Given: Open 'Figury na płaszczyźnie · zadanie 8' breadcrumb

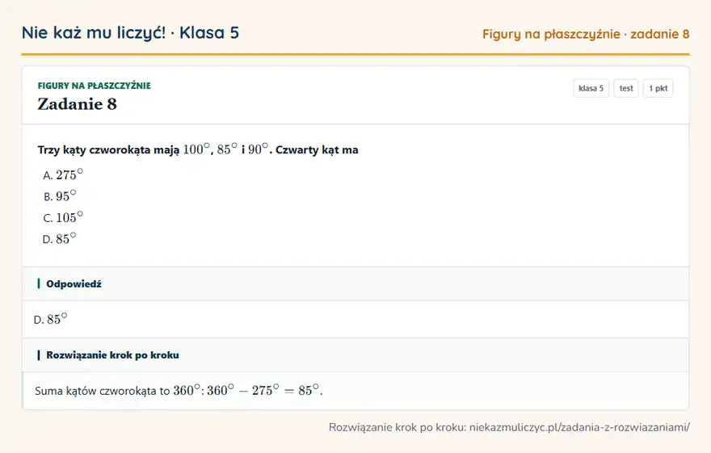Looking at the screenshot, I should coord(586,34).
